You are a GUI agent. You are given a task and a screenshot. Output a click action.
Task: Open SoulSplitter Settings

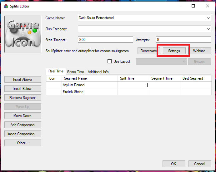pyautogui.click(x=174, y=51)
